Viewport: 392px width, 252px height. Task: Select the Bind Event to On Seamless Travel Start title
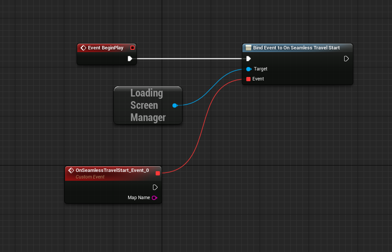(296, 48)
